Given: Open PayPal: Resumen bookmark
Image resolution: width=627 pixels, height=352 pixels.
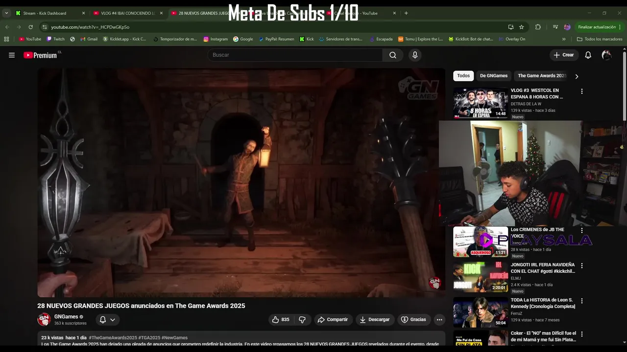Looking at the screenshot, I should pos(276,39).
